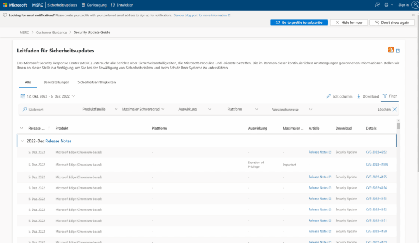This screenshot has height=243, width=419.
Task: Click the 'Elevation of Privilege' impact cell
Action: pyautogui.click(x=256, y=165)
